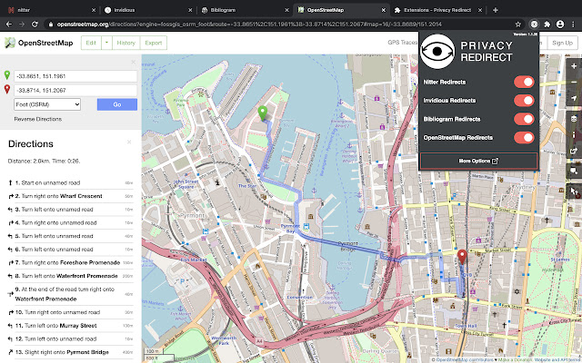Show my location on map
582x363 pixels.
tap(573, 100)
